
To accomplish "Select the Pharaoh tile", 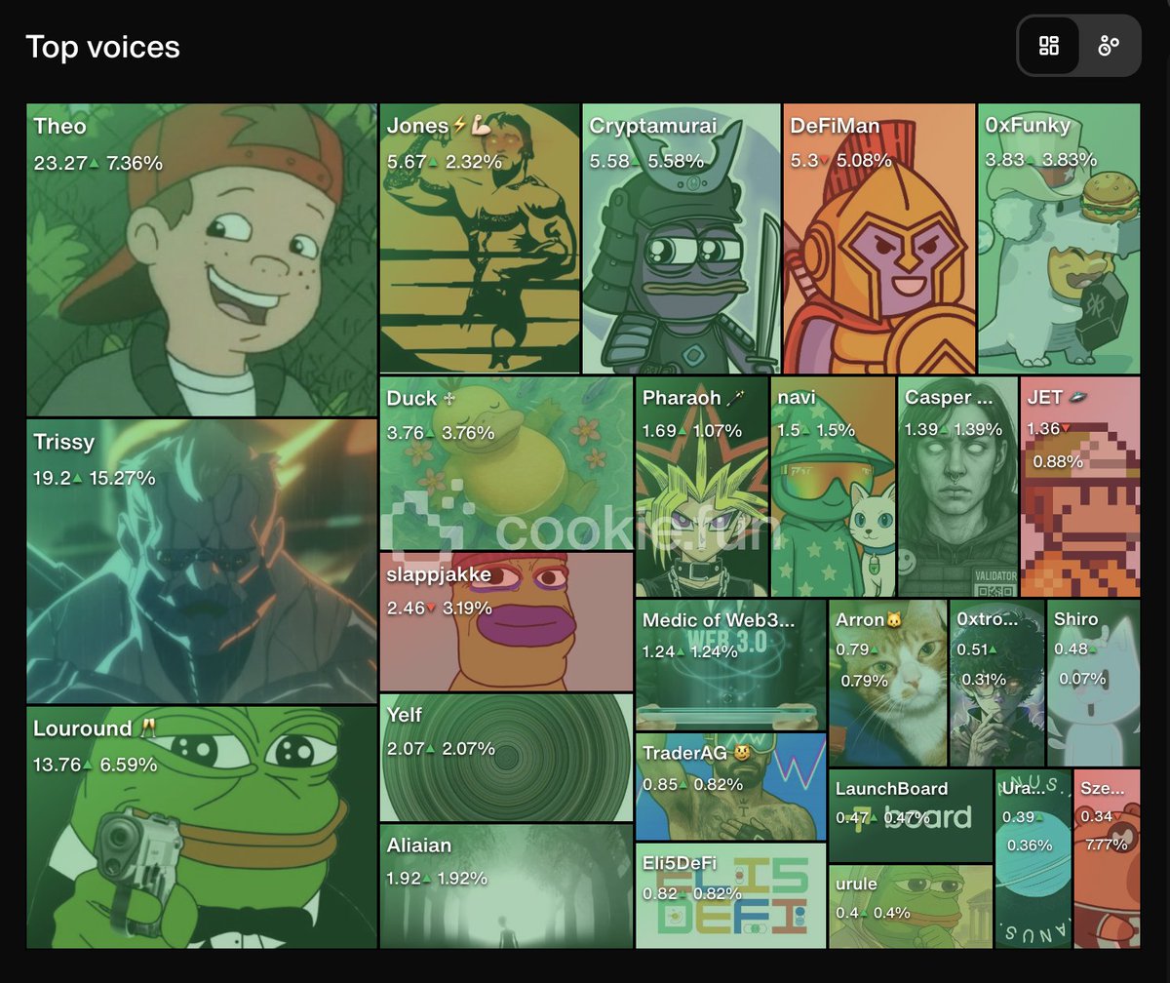I will pos(702,487).
